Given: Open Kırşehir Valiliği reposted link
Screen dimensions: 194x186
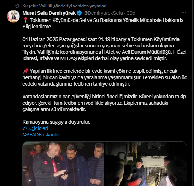Looking at the screenshot, I should coord(65,6).
